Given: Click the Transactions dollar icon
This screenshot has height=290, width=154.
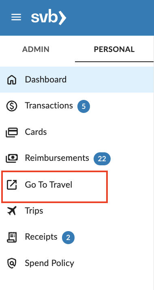Looking at the screenshot, I should pyautogui.click(x=12, y=106).
